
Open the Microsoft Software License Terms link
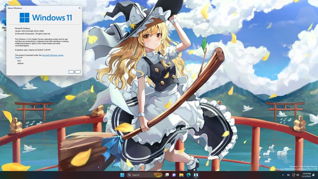click(52, 55)
